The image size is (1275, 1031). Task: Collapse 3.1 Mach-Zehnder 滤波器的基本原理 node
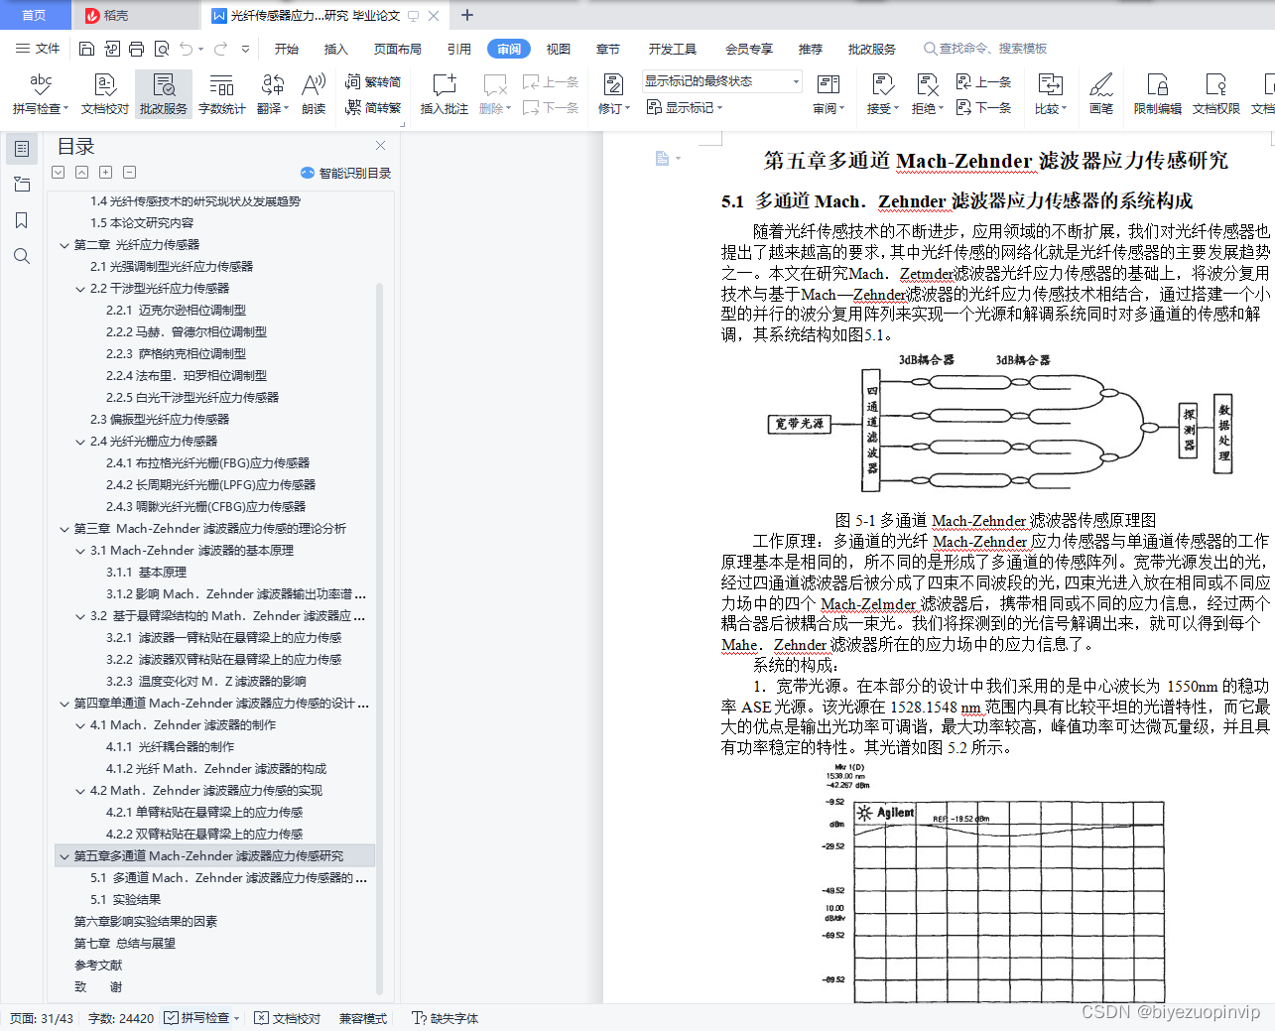(x=80, y=551)
